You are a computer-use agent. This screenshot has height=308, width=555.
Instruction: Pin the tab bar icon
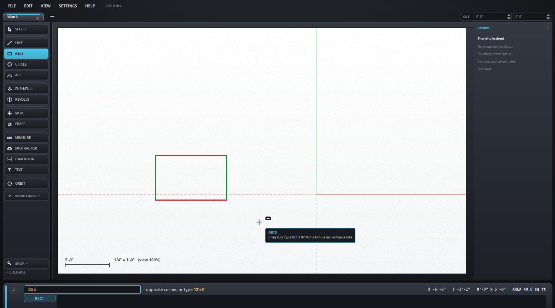click(x=52, y=17)
